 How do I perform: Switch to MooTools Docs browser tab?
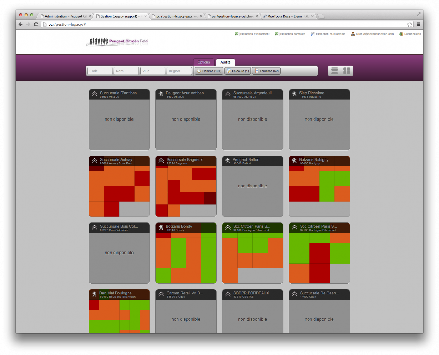[288, 16]
